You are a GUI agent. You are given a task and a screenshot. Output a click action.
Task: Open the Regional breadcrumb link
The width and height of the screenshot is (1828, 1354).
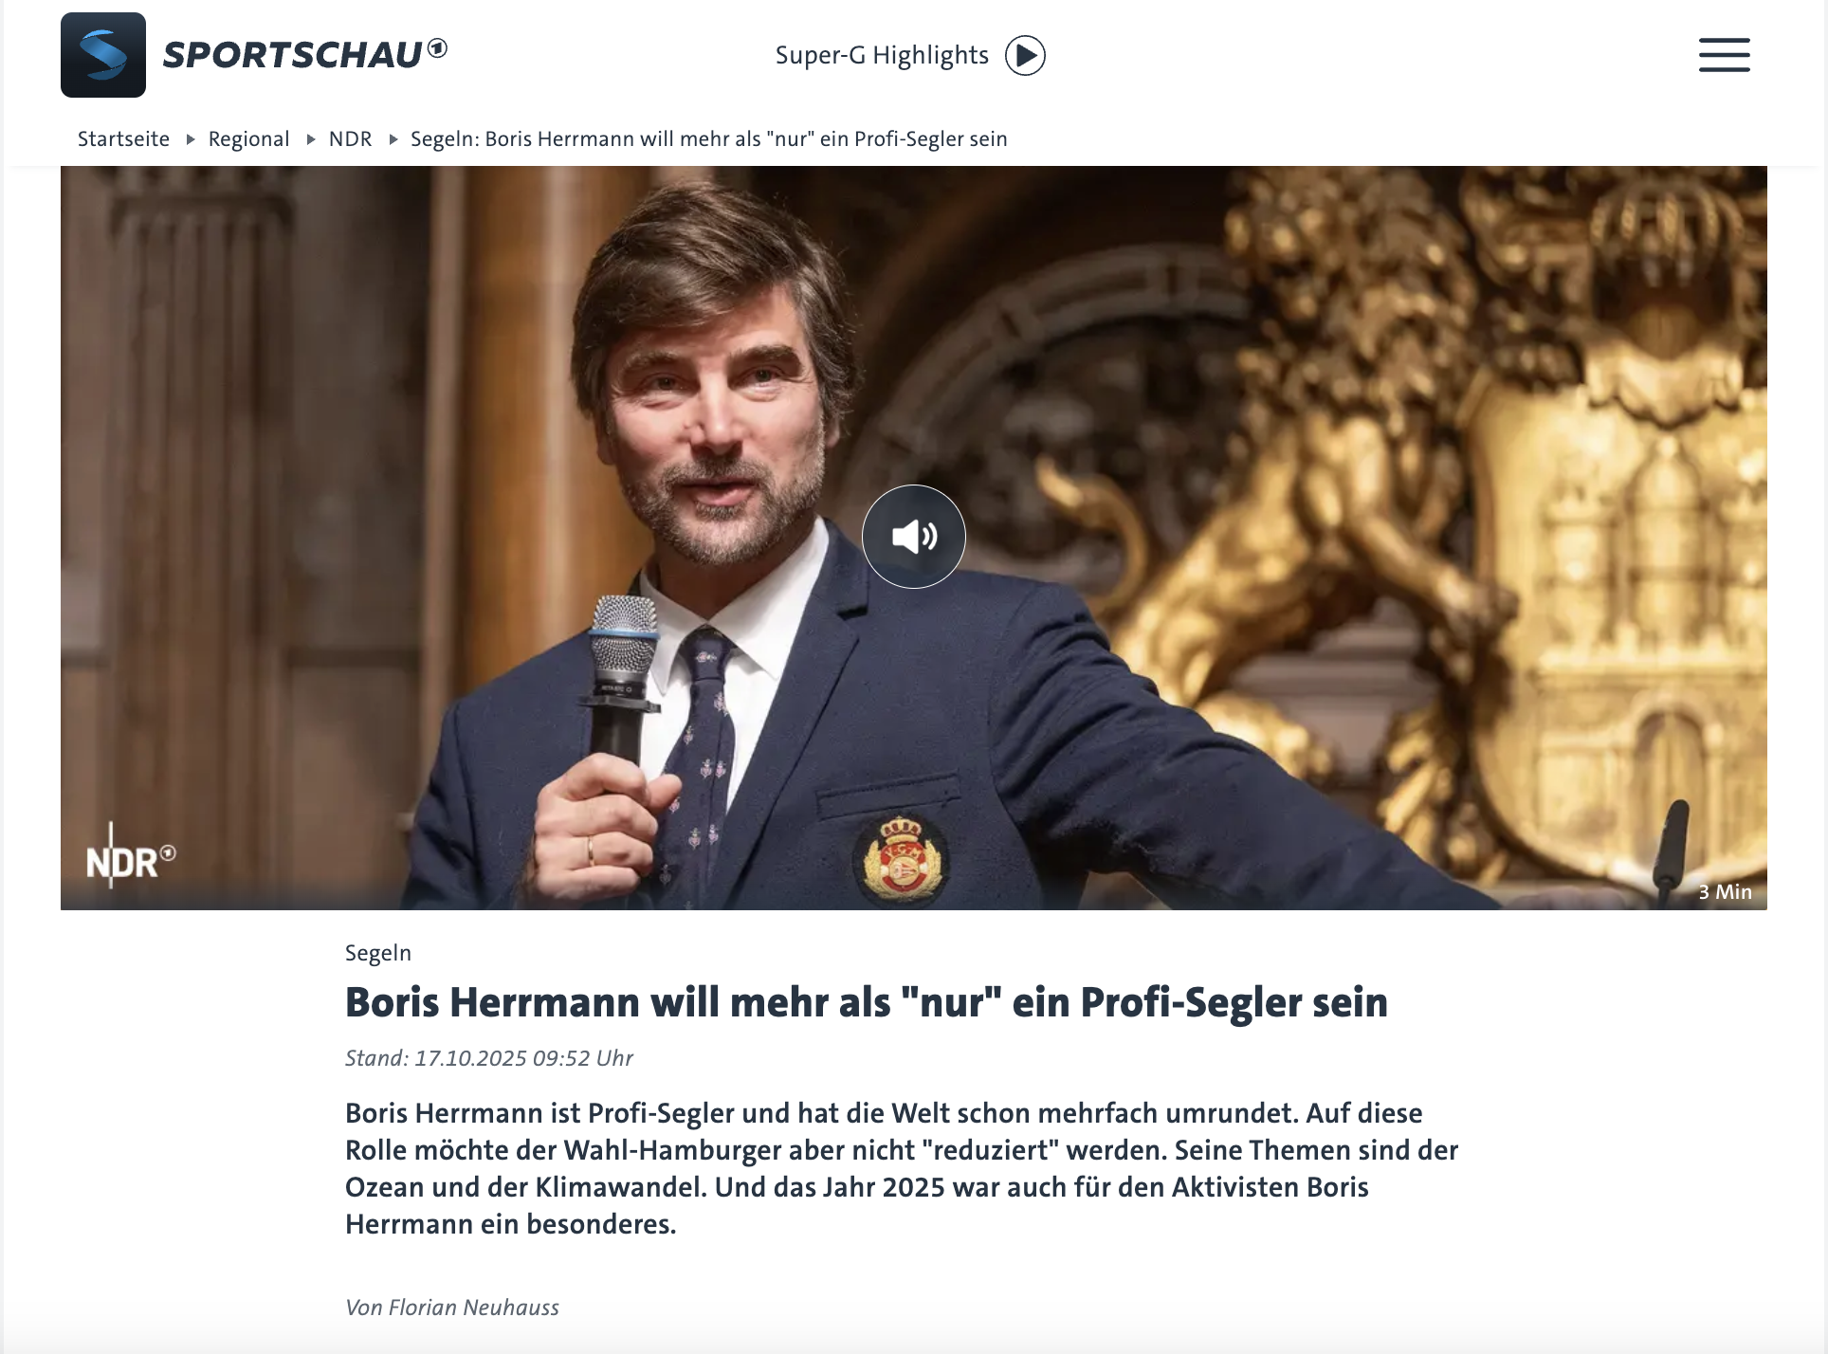pyautogui.click(x=248, y=138)
